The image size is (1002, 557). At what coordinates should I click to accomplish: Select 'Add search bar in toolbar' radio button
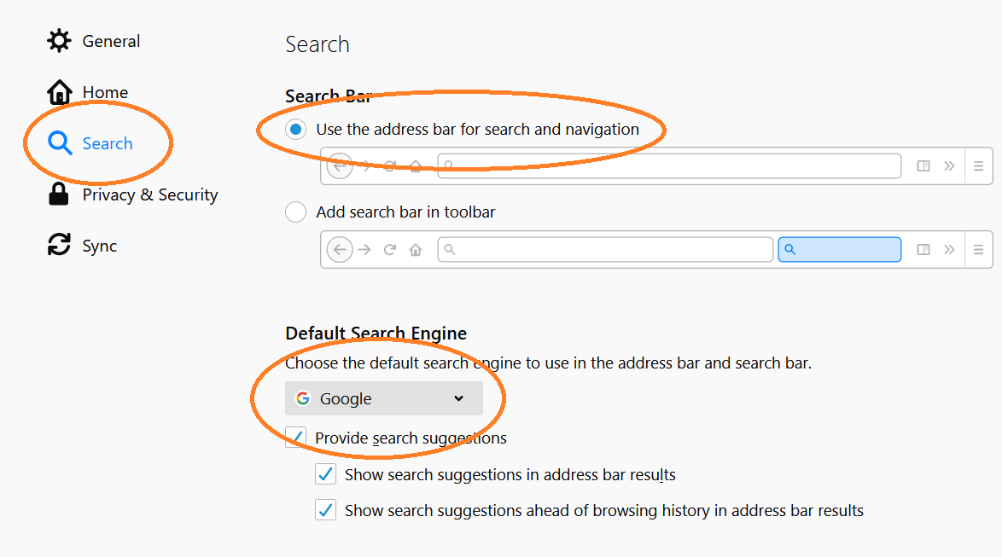[x=295, y=212]
